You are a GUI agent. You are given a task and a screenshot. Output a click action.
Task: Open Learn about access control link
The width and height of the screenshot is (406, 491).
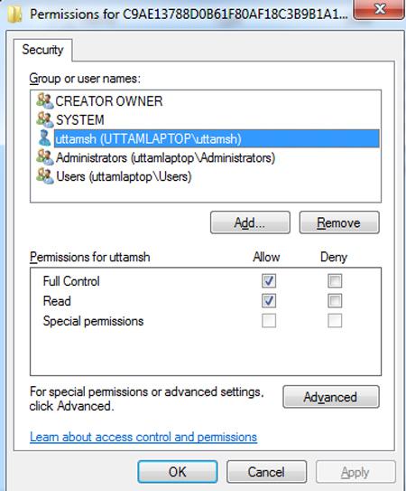pos(143,437)
